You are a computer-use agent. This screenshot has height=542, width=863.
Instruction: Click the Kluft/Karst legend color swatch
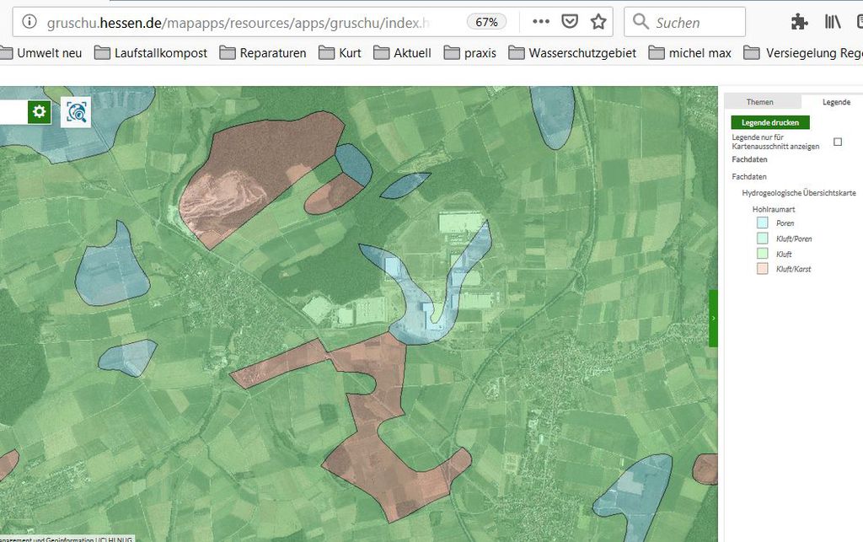pos(763,269)
